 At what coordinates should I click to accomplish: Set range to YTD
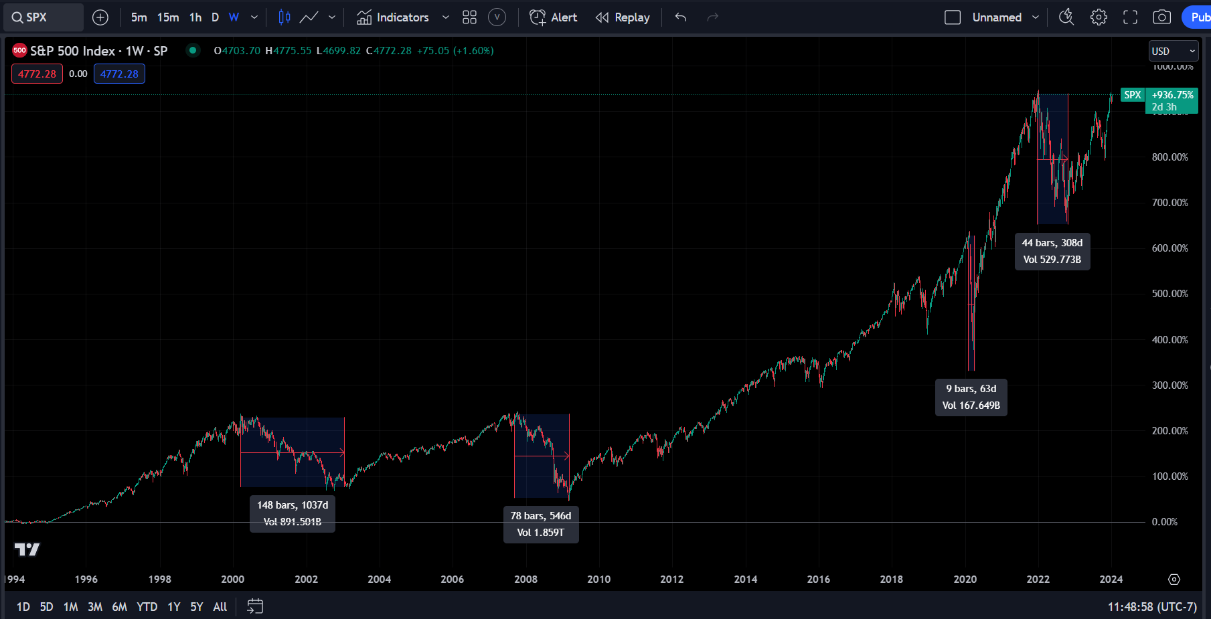point(147,607)
